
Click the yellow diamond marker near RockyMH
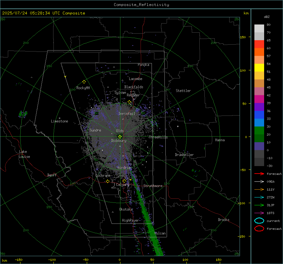point(84,82)
